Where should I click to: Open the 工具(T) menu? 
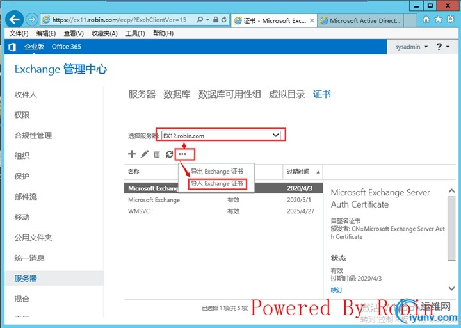click(x=135, y=33)
